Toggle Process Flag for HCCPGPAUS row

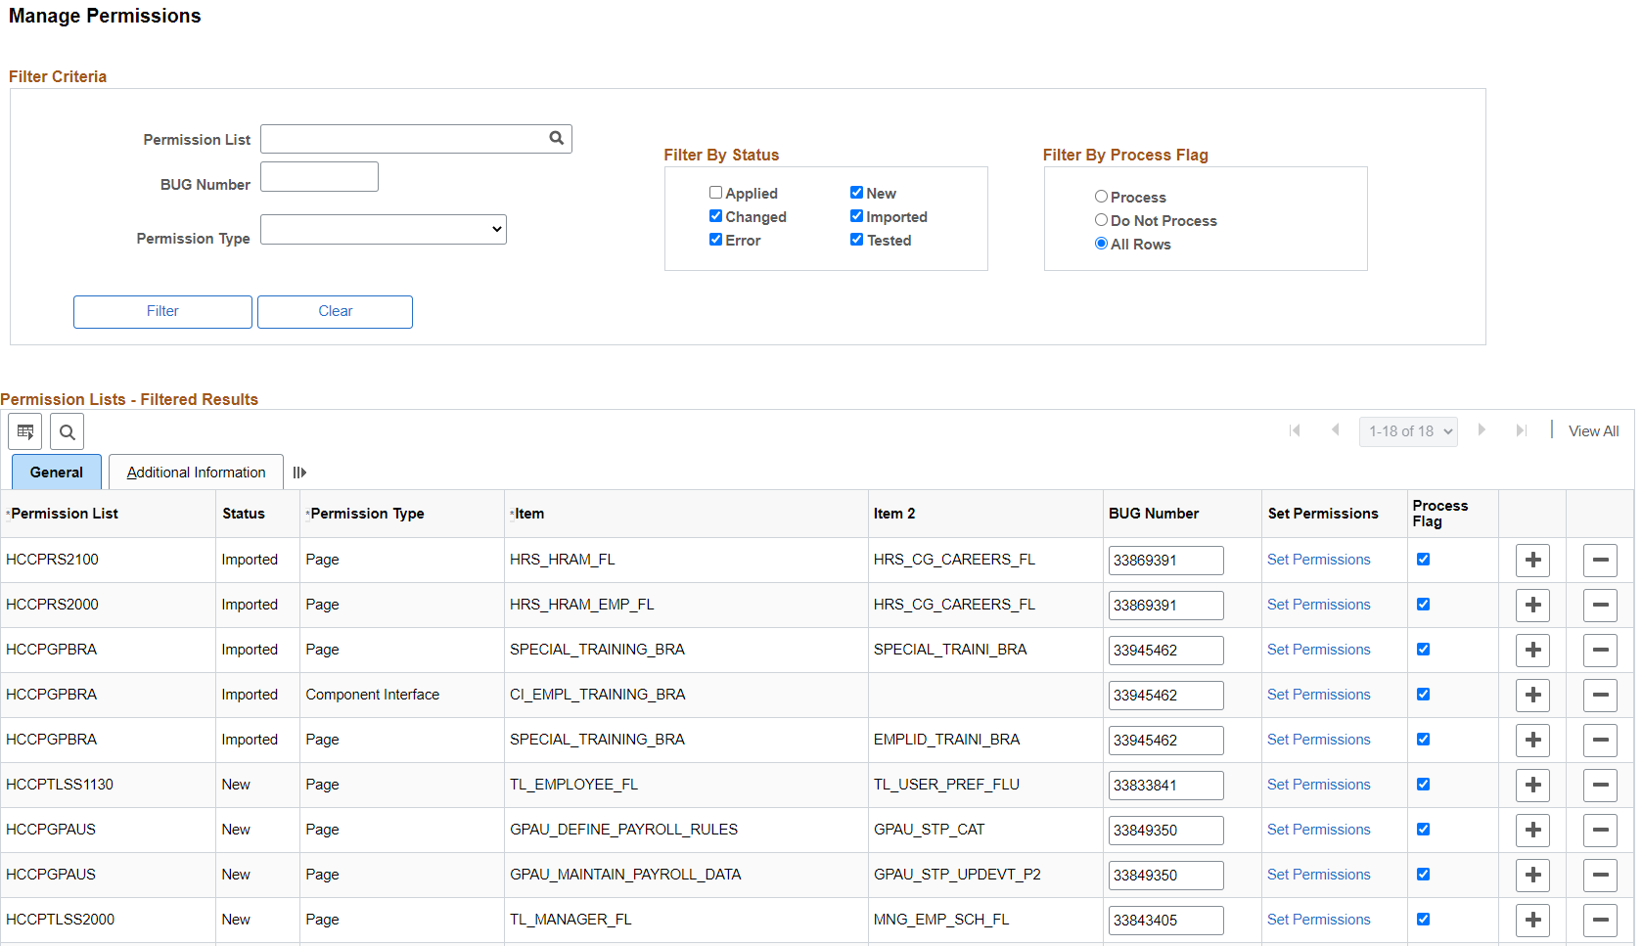point(1424,830)
